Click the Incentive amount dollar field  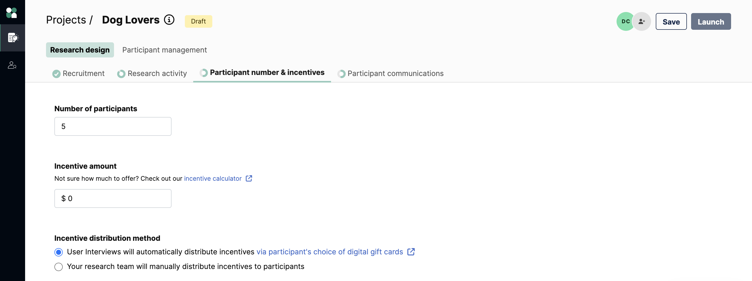[x=113, y=198]
